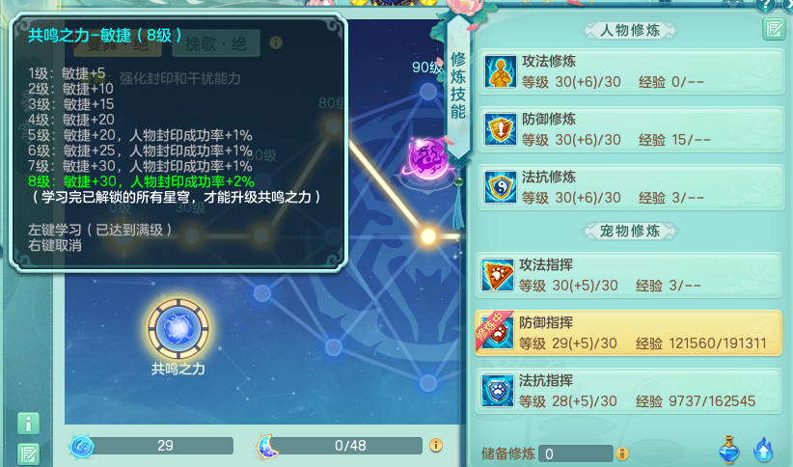793x467 pixels.
Task: Switch to the 修炼技能 vertical tab
Action: click(x=458, y=86)
